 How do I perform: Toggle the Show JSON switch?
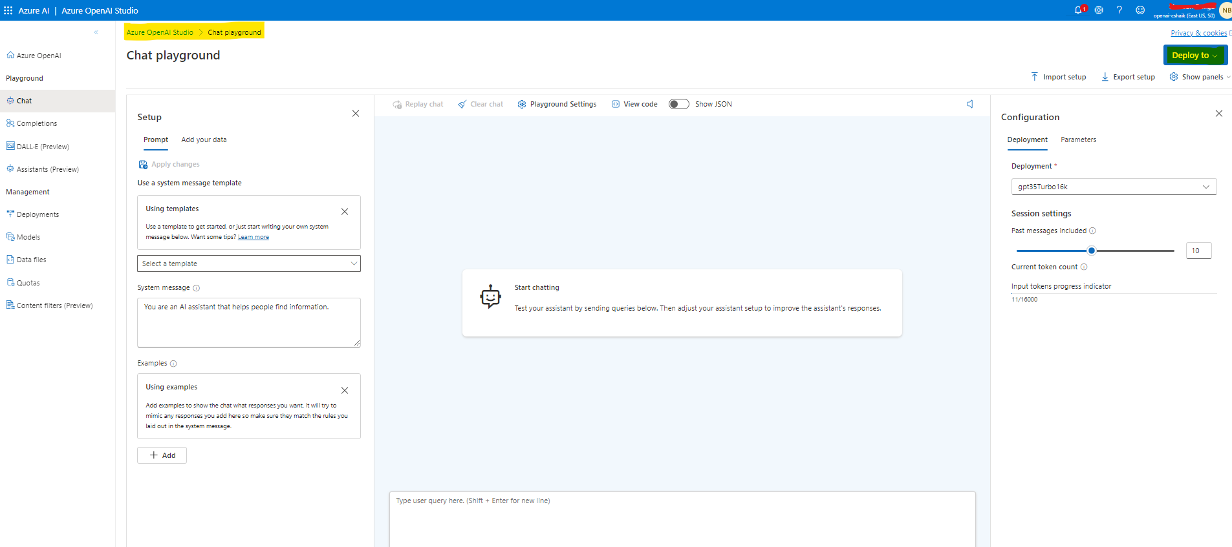(679, 104)
